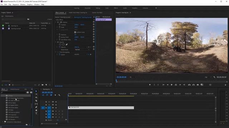Image resolution: width=229 pixels, height=128 pixels.
Task: Click Go to In point button
Action: point(164,85)
